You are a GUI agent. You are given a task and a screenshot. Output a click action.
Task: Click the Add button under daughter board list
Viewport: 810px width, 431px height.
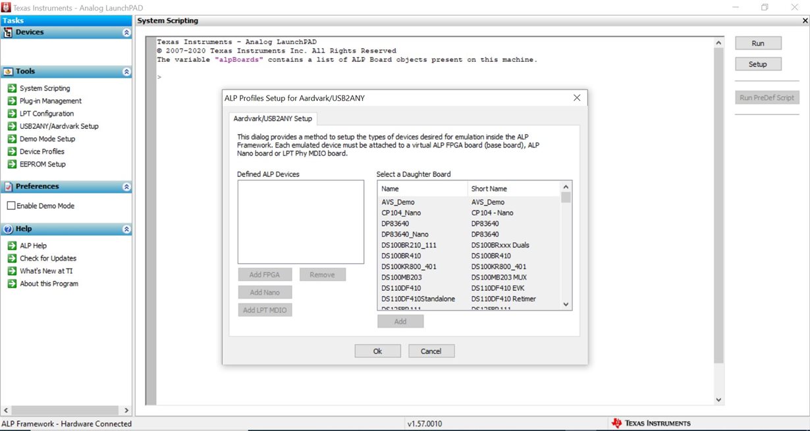pyautogui.click(x=400, y=322)
